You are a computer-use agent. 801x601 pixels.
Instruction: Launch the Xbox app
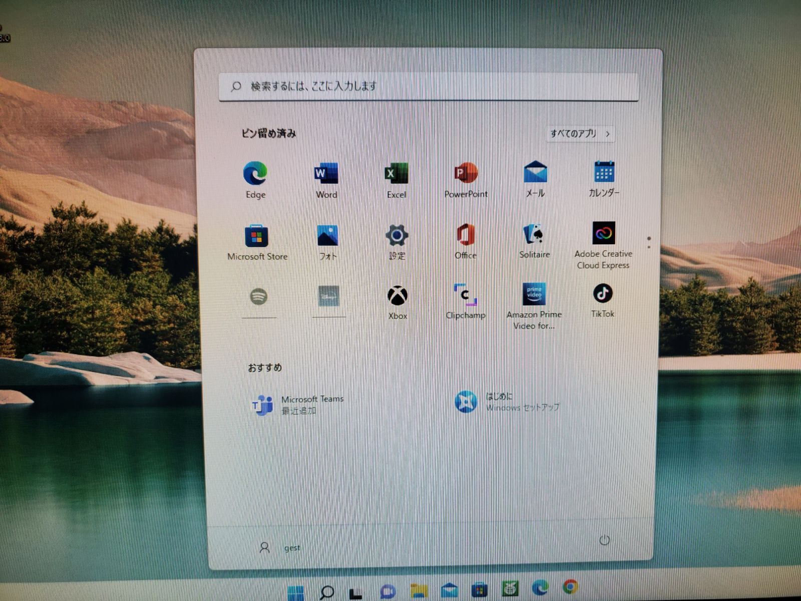[397, 302]
